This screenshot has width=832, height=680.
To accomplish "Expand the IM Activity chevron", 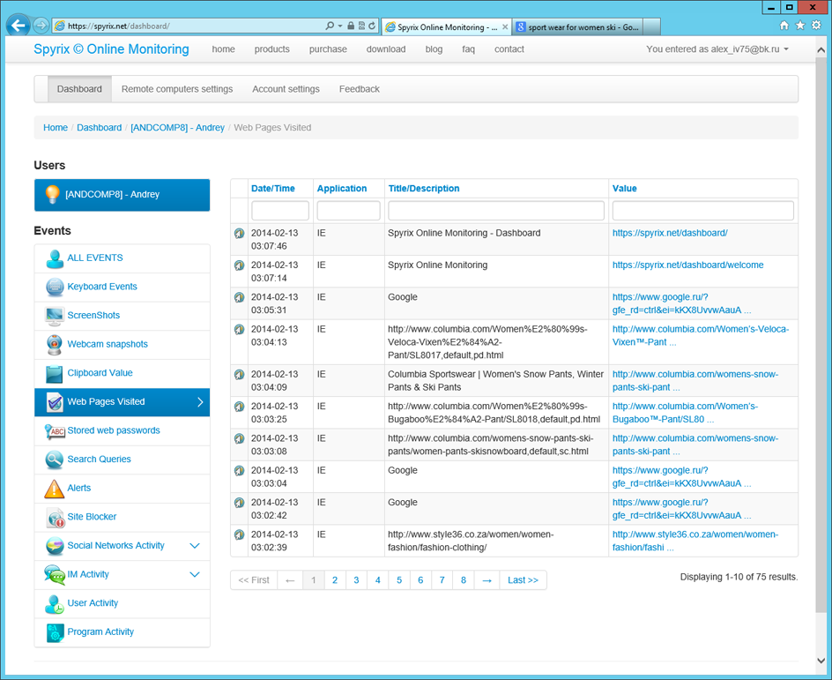I will click(x=195, y=575).
